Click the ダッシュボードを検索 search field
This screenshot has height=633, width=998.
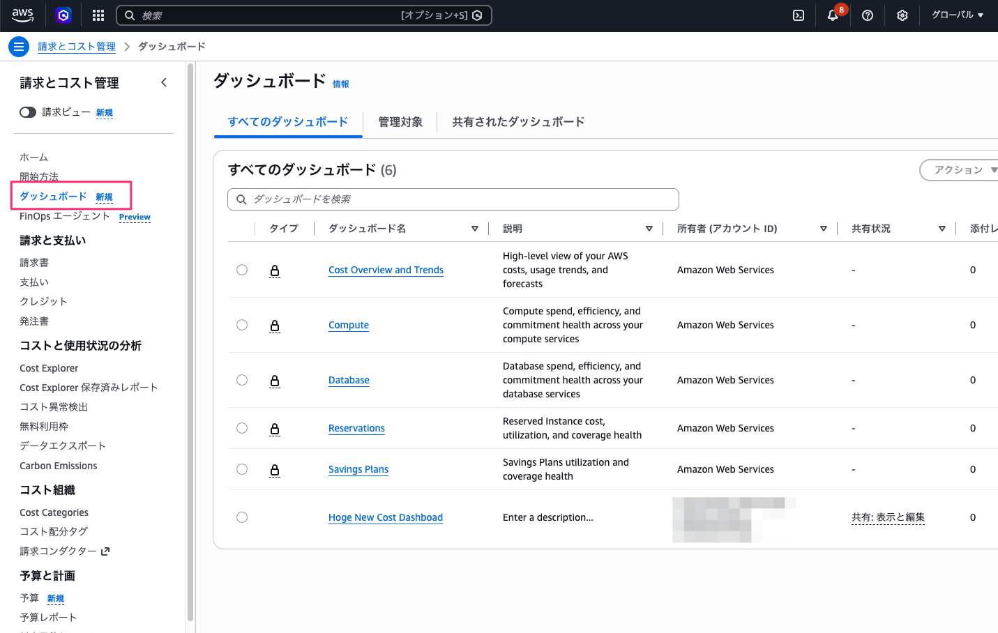tap(453, 199)
